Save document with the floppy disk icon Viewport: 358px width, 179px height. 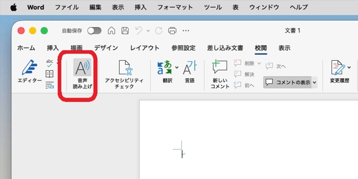click(x=125, y=30)
